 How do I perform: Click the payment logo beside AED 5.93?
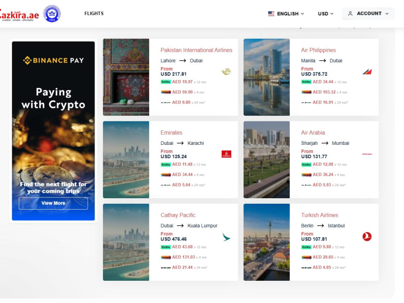(306, 185)
